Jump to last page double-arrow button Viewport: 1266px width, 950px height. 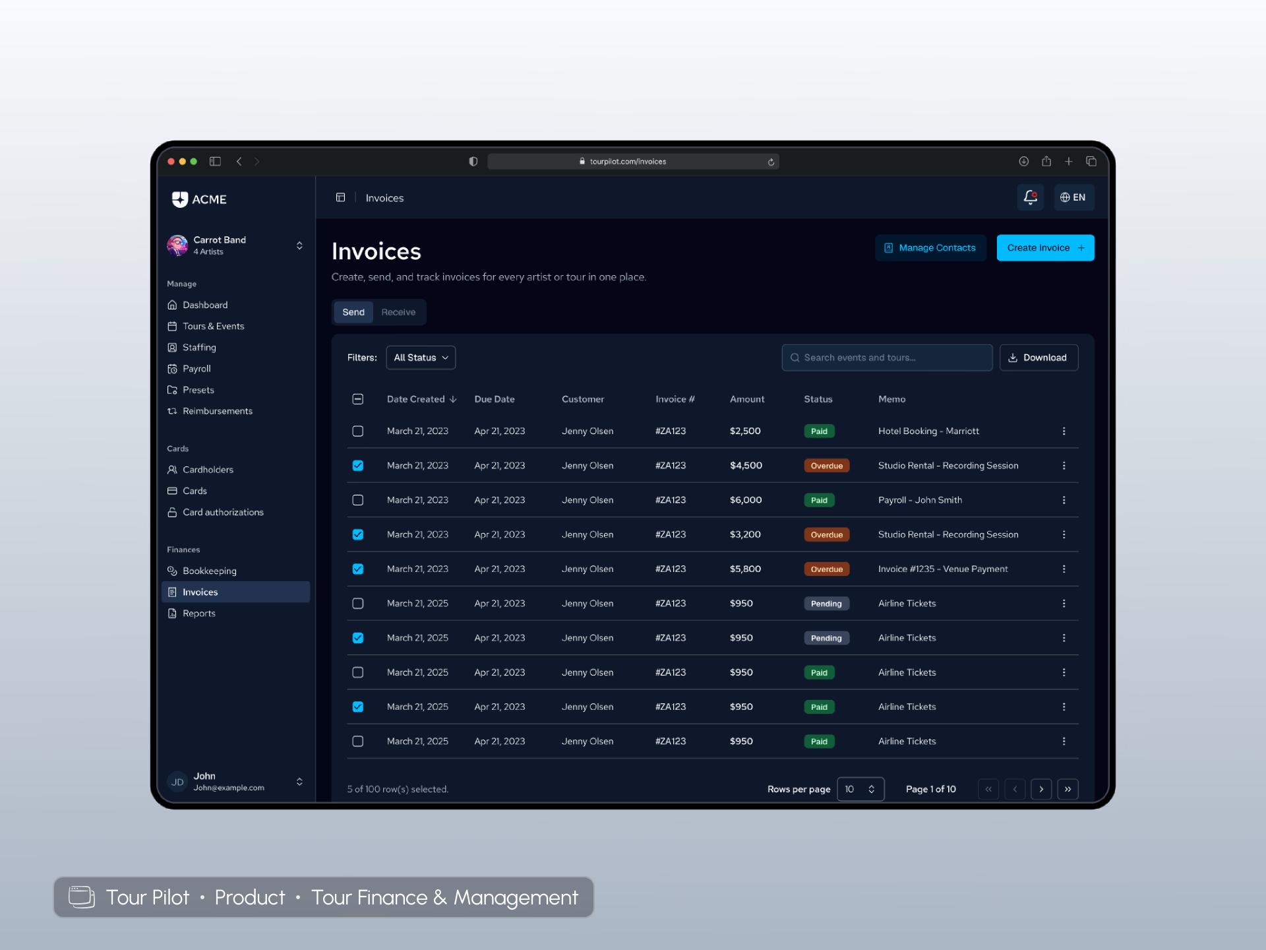click(1068, 789)
